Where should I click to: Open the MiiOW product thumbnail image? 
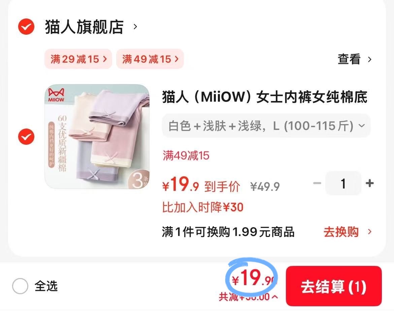coord(97,136)
